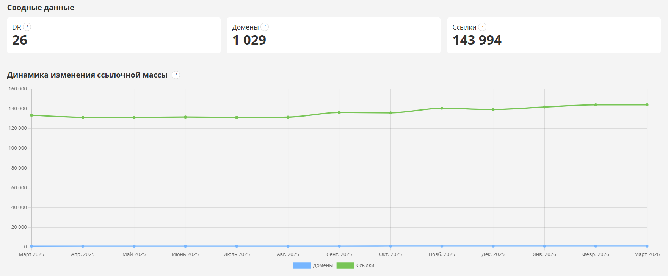This screenshot has width=668, height=276.
Task: Select the green data point for Нояб. 2025
Action: [x=442, y=108]
